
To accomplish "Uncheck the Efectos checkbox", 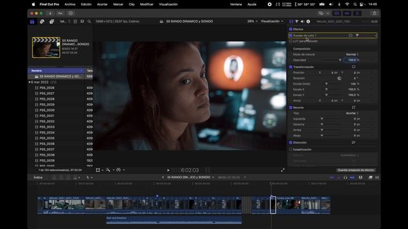I will (291, 29).
